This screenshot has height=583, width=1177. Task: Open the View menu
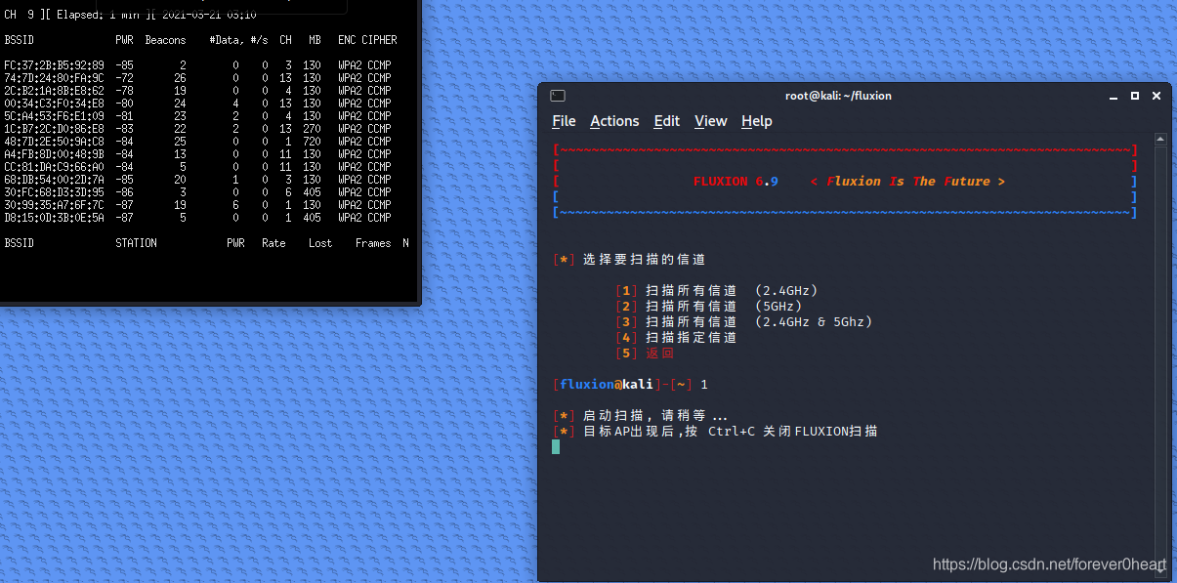[711, 121]
